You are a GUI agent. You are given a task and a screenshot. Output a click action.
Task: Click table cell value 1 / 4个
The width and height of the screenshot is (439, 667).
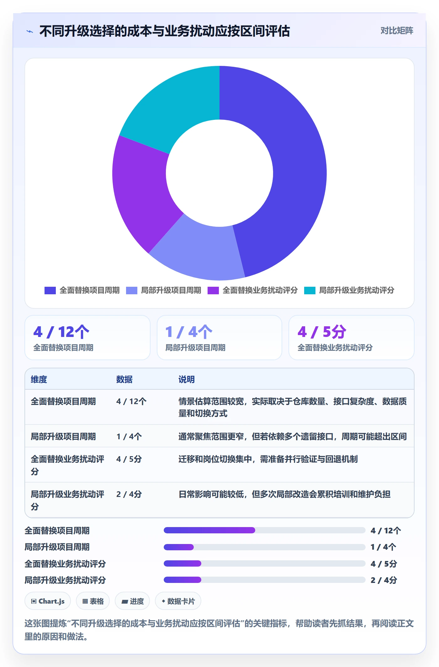click(129, 436)
